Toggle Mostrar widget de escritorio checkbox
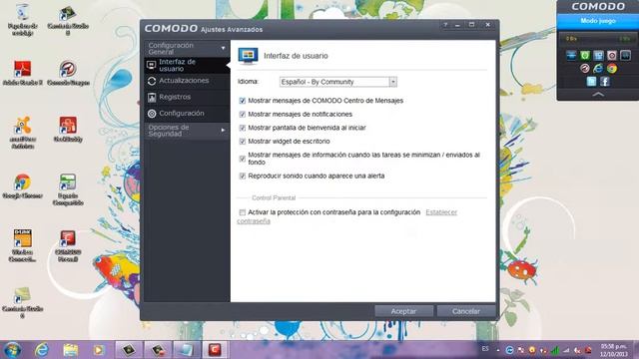The height and width of the screenshot is (359, 639). click(243, 142)
